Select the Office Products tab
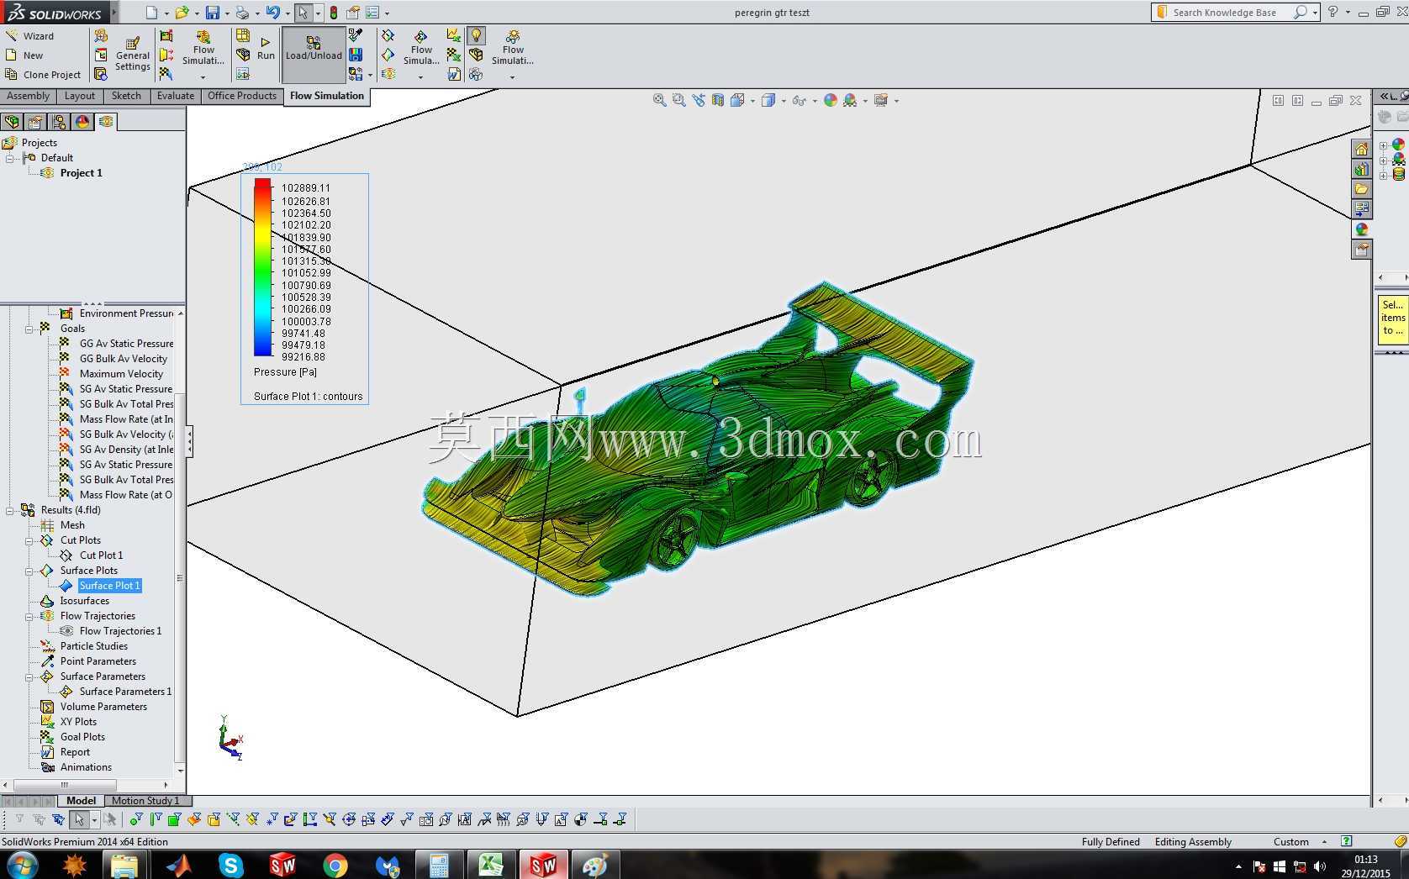Screen dimensions: 1409x879 point(242,96)
